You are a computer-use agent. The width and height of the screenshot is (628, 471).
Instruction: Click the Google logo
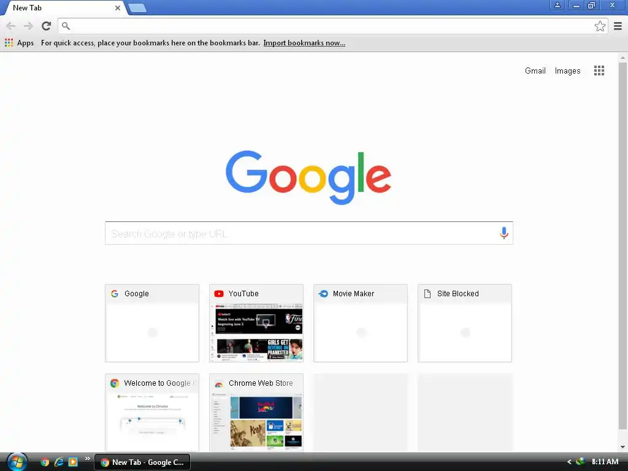tap(308, 177)
